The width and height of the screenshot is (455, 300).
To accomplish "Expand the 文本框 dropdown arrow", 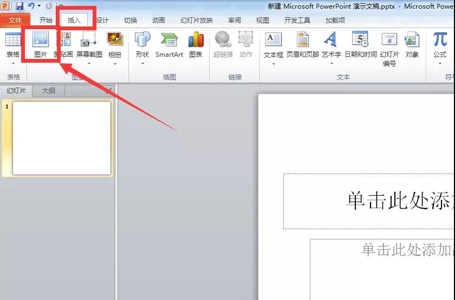I will [x=274, y=64].
